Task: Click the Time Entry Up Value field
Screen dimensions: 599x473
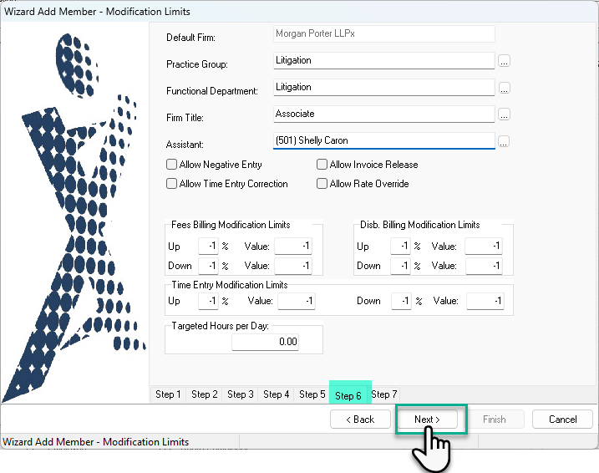Action: [297, 301]
